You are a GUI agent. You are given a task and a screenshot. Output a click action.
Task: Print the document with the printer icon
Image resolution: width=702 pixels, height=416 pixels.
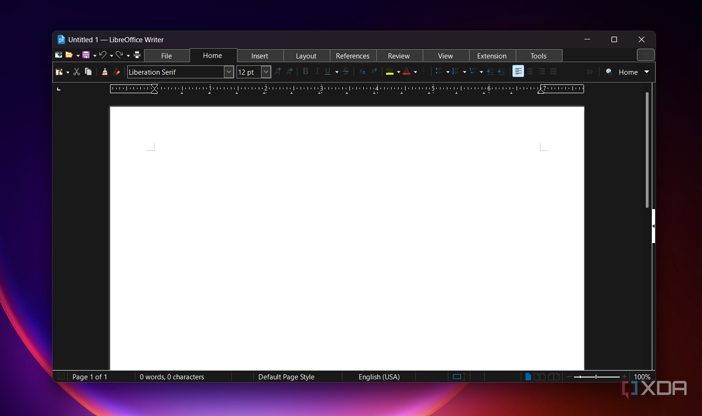tap(137, 55)
